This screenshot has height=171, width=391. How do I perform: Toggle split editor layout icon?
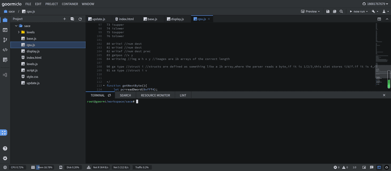379,19
